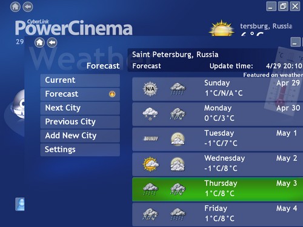303x227 pixels.
Task: Minimize the Weather window
Action: point(295,42)
